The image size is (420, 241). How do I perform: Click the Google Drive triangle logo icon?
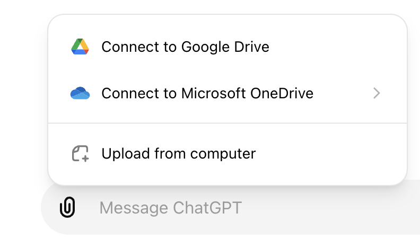[80, 47]
